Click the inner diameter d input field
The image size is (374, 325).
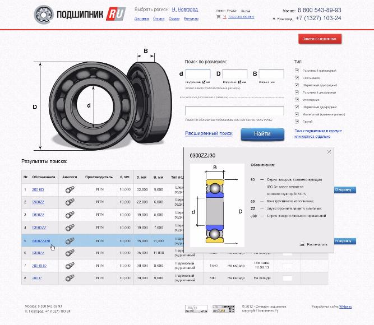click(x=198, y=74)
